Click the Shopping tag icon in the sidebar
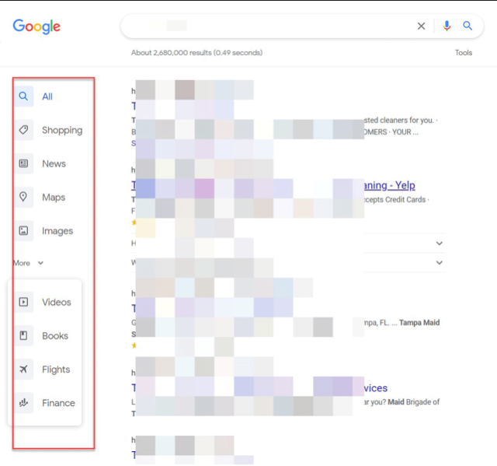The width and height of the screenshot is (497, 466). 23,130
